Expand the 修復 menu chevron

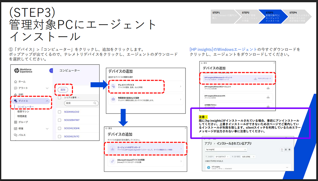(47, 128)
